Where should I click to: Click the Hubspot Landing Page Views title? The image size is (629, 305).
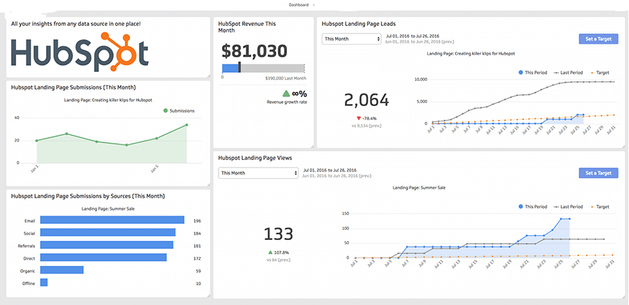(x=255, y=158)
